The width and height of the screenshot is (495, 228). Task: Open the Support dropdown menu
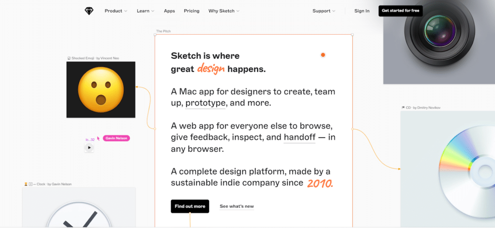(324, 11)
